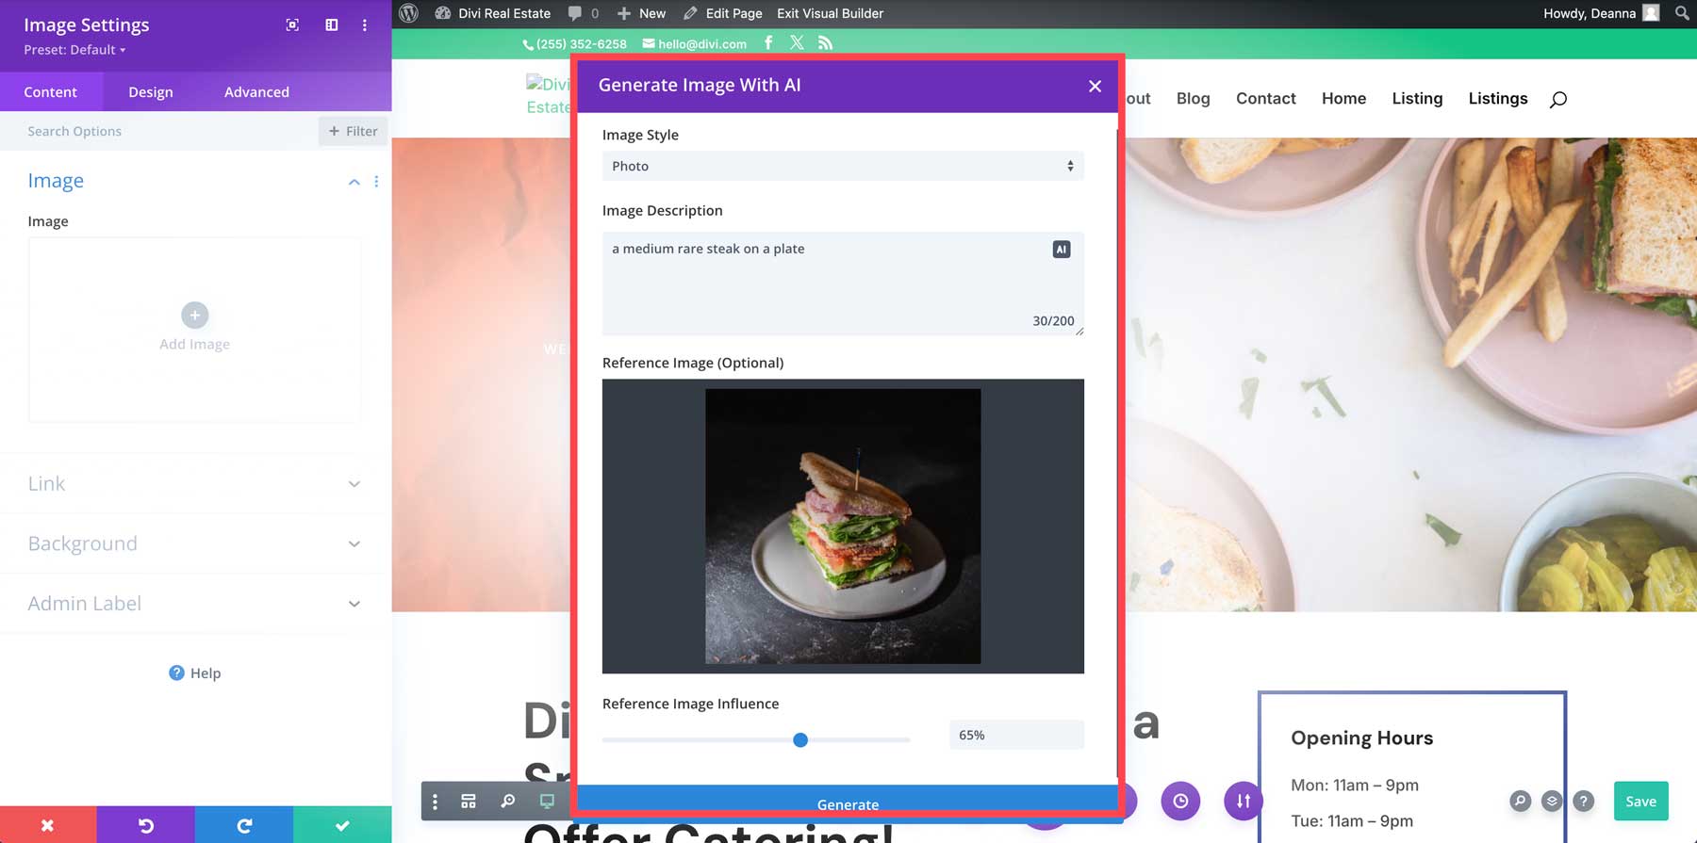
Task: Click Edit Page in the admin bar
Action: 723,13
